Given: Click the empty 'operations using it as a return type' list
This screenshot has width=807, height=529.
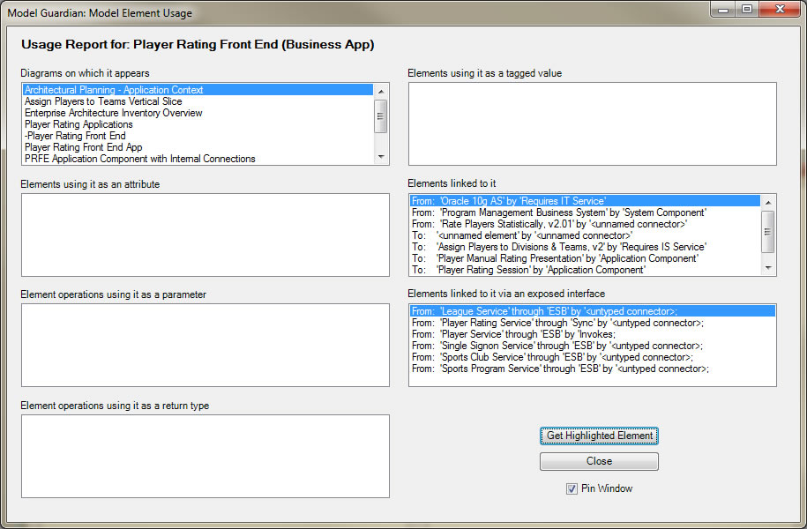Looking at the screenshot, I should coord(205,457).
